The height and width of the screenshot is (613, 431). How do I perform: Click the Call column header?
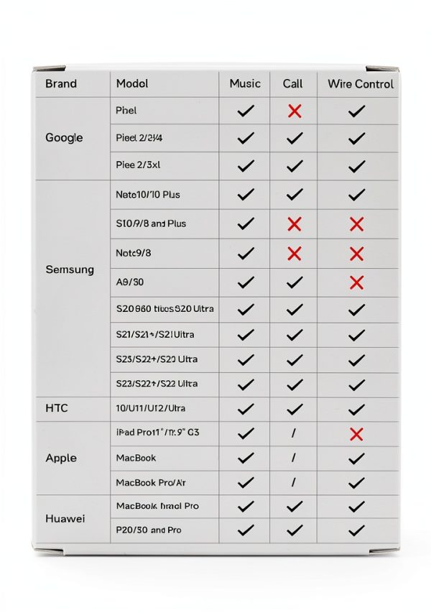pos(292,83)
